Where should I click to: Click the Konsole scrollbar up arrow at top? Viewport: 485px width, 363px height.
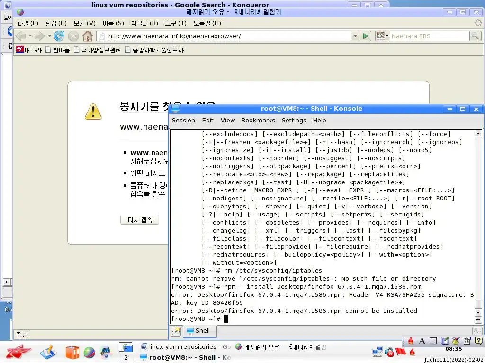(478, 134)
